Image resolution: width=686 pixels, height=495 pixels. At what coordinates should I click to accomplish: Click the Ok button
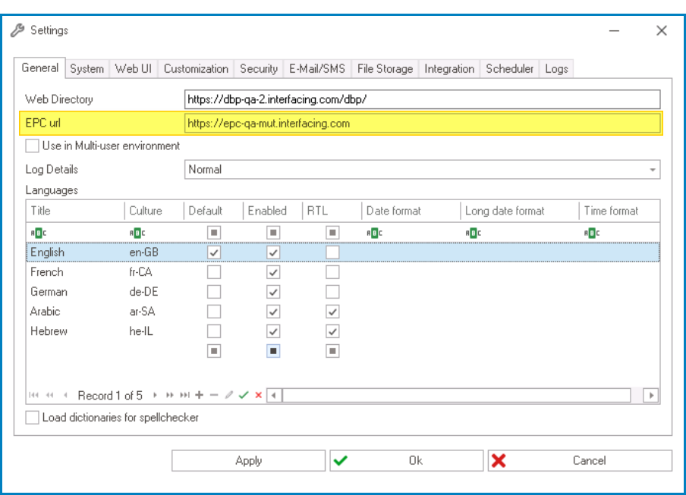coord(407,460)
